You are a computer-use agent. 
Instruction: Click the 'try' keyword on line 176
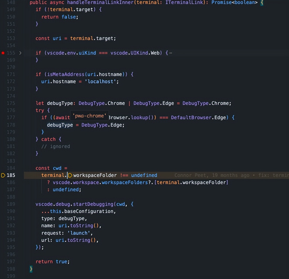[x=40, y=111]
